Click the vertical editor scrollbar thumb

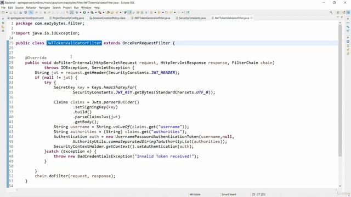[x=340, y=90]
